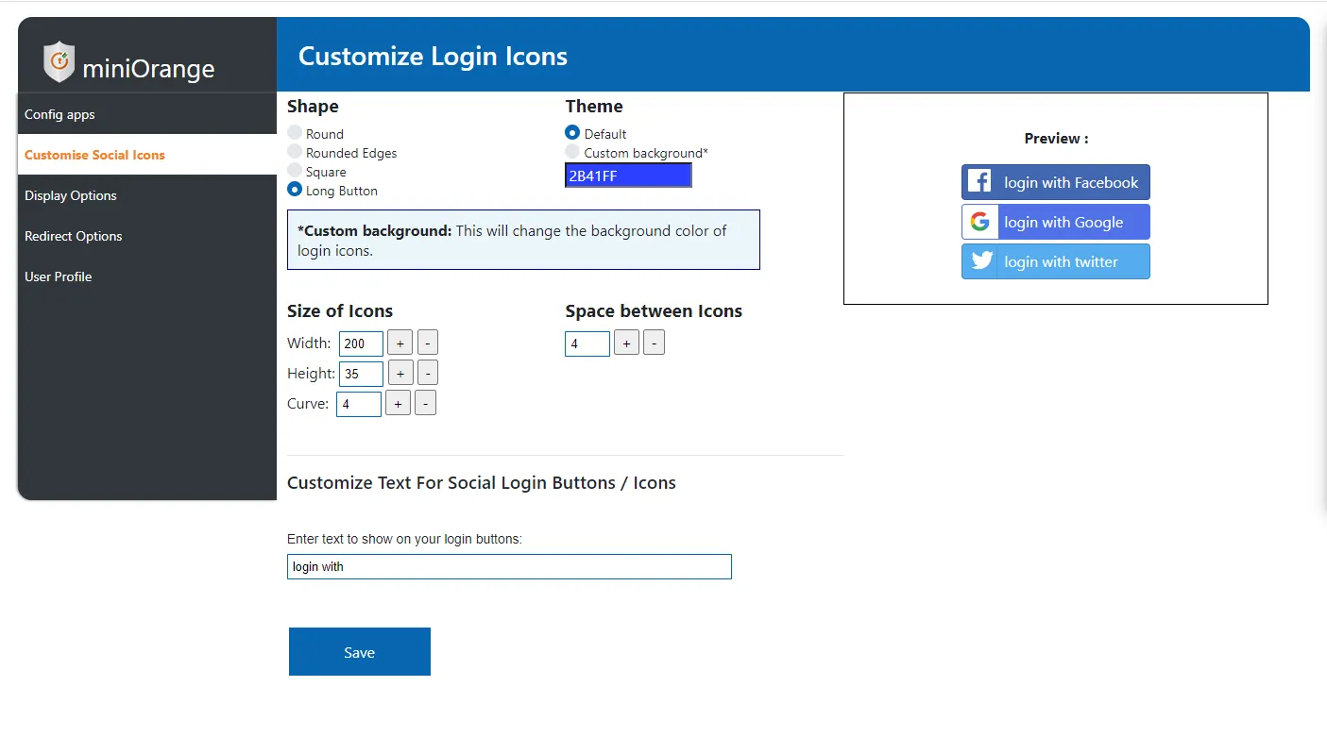
Task: Focus the Space between Icons input
Action: tap(587, 343)
